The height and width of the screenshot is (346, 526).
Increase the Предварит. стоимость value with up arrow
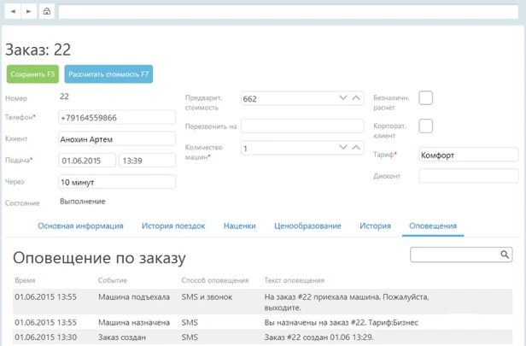355,98
